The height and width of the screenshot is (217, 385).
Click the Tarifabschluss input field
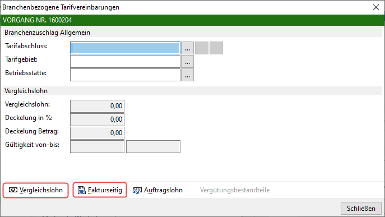(x=125, y=48)
